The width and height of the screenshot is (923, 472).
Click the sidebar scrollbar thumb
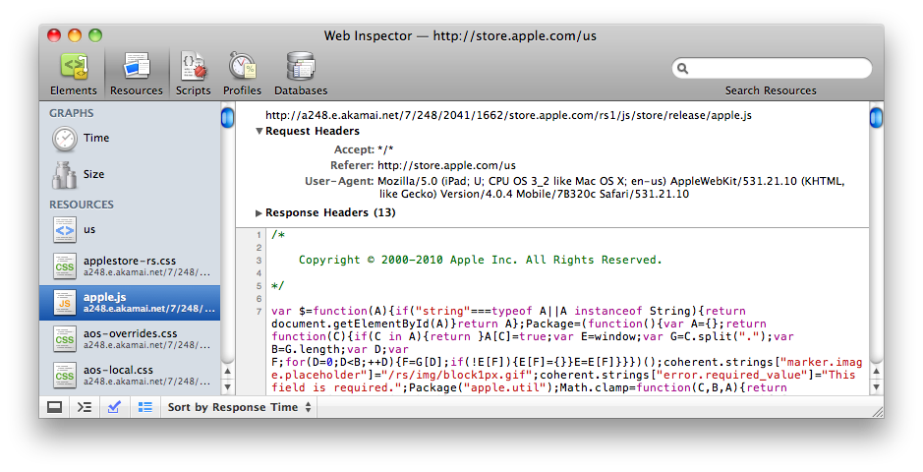[x=228, y=118]
